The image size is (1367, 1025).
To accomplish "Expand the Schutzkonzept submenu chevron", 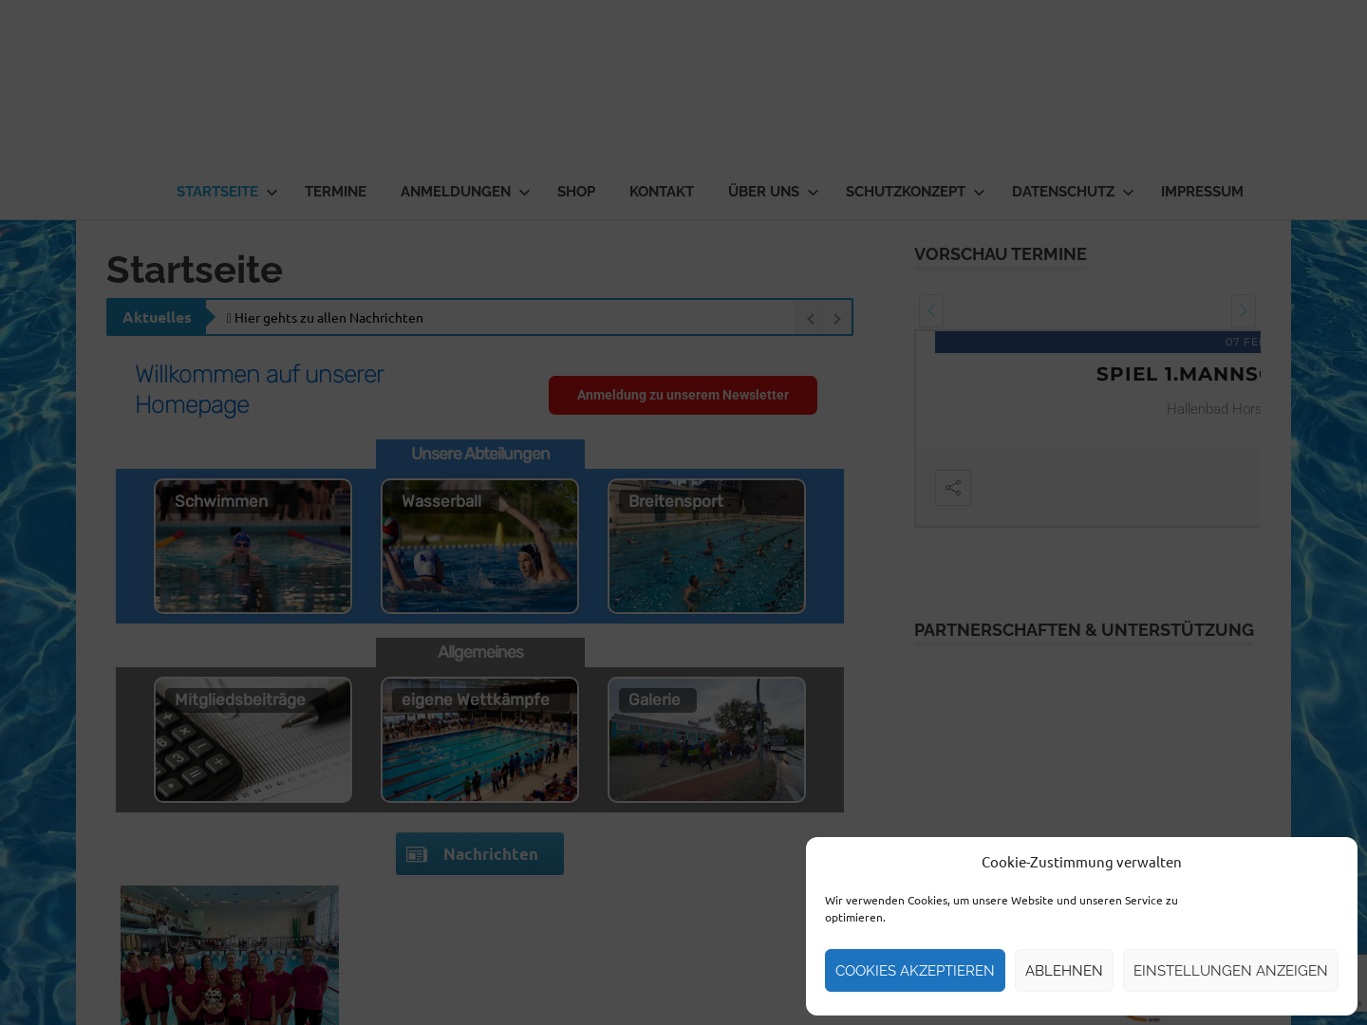I will [979, 193].
